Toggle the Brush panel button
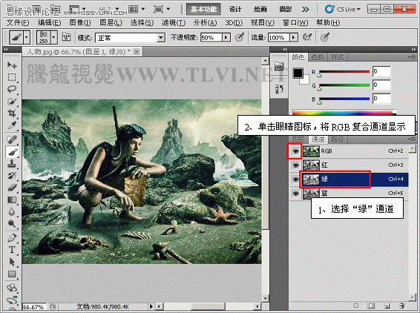The height and width of the screenshot is (313, 420). (x=66, y=37)
